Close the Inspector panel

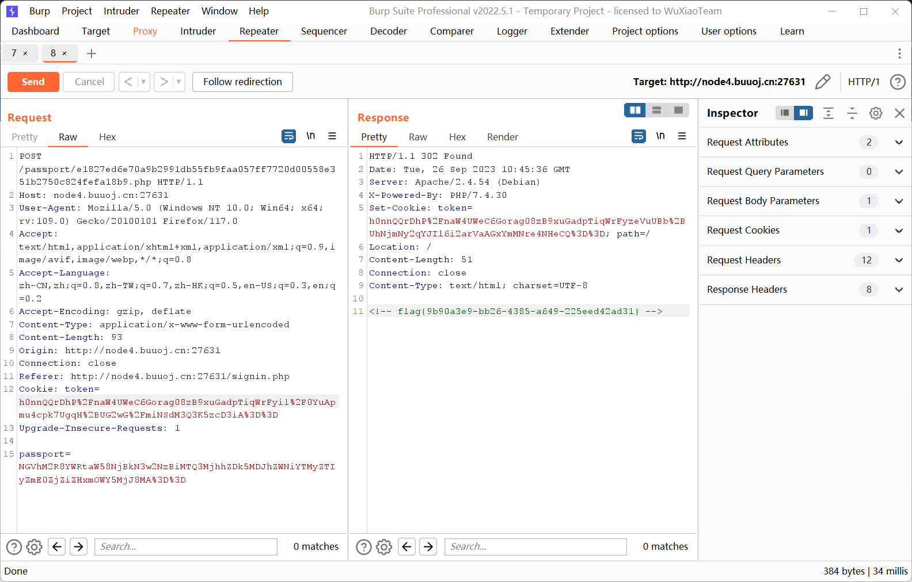[899, 113]
